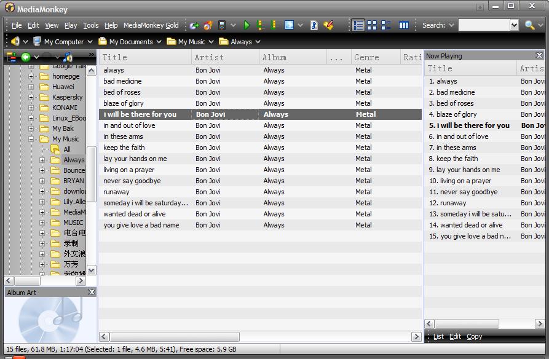This screenshot has height=359, width=549.
Task: Open the magnifier search options arrow
Action: 540,25
